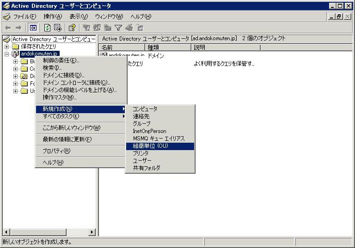Click the Fo folder icon in tree
Viewport: 355px width, 248px height.
click(24, 84)
